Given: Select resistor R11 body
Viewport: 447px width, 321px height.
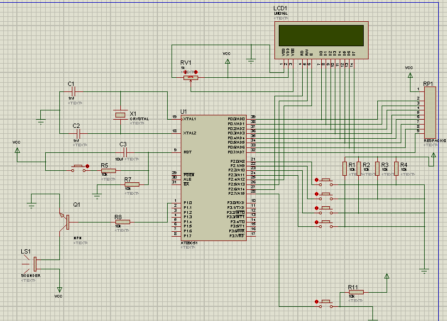Looking at the screenshot, I should [x=356, y=292].
